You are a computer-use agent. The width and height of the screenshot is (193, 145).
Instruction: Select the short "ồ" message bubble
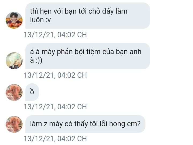(x=32, y=92)
